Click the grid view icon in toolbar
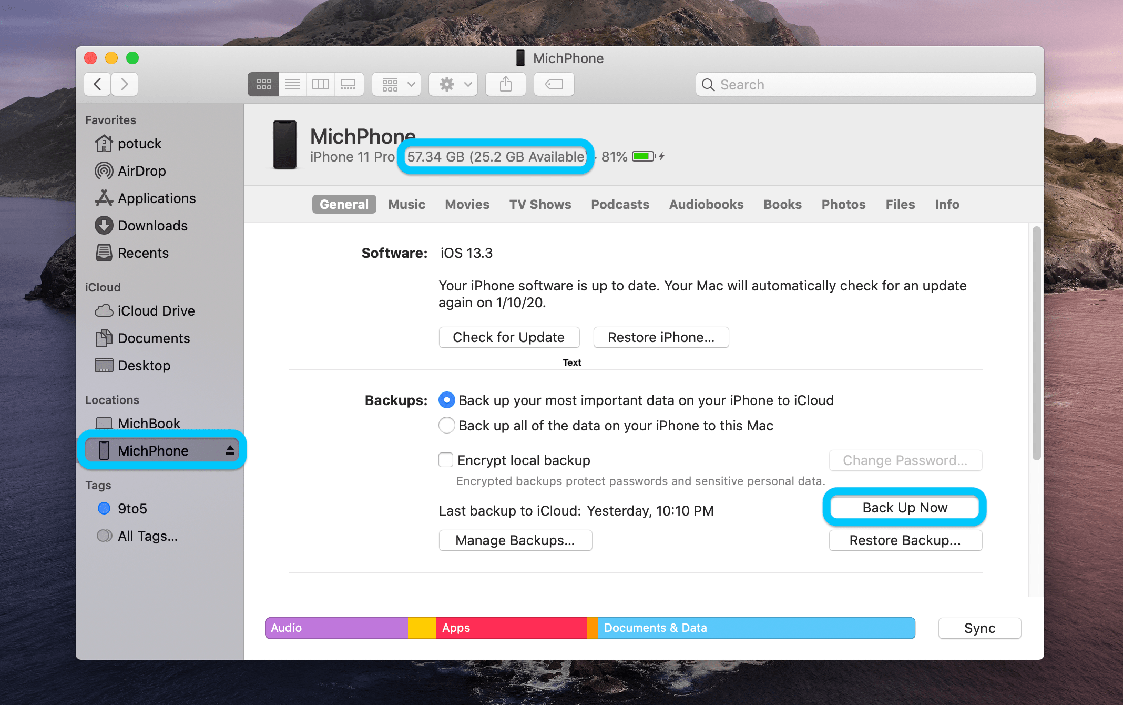1123x705 pixels. [x=262, y=85]
